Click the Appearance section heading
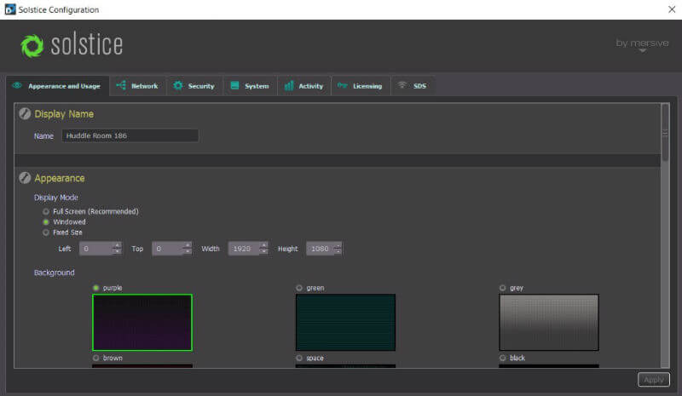 (60, 178)
